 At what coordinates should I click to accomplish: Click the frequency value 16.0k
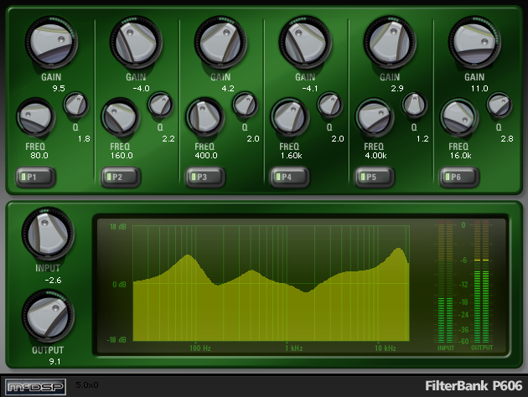click(461, 156)
